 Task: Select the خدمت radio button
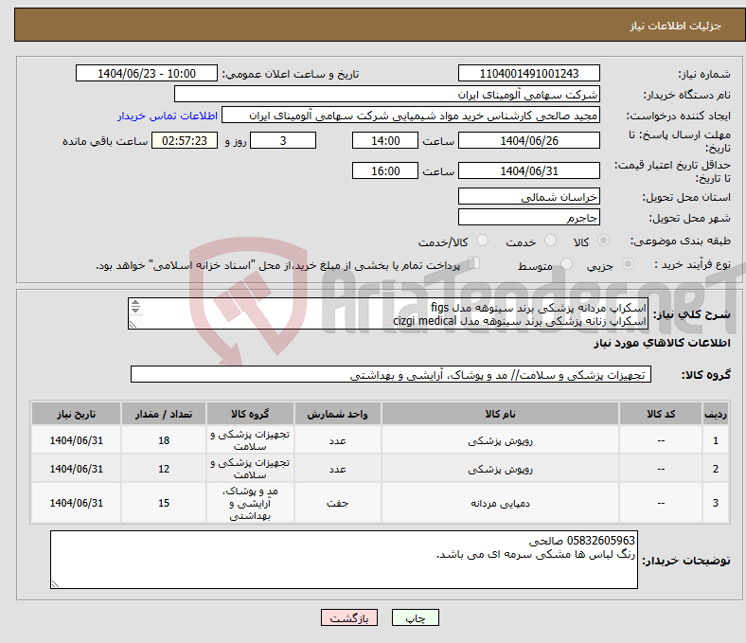click(x=550, y=241)
